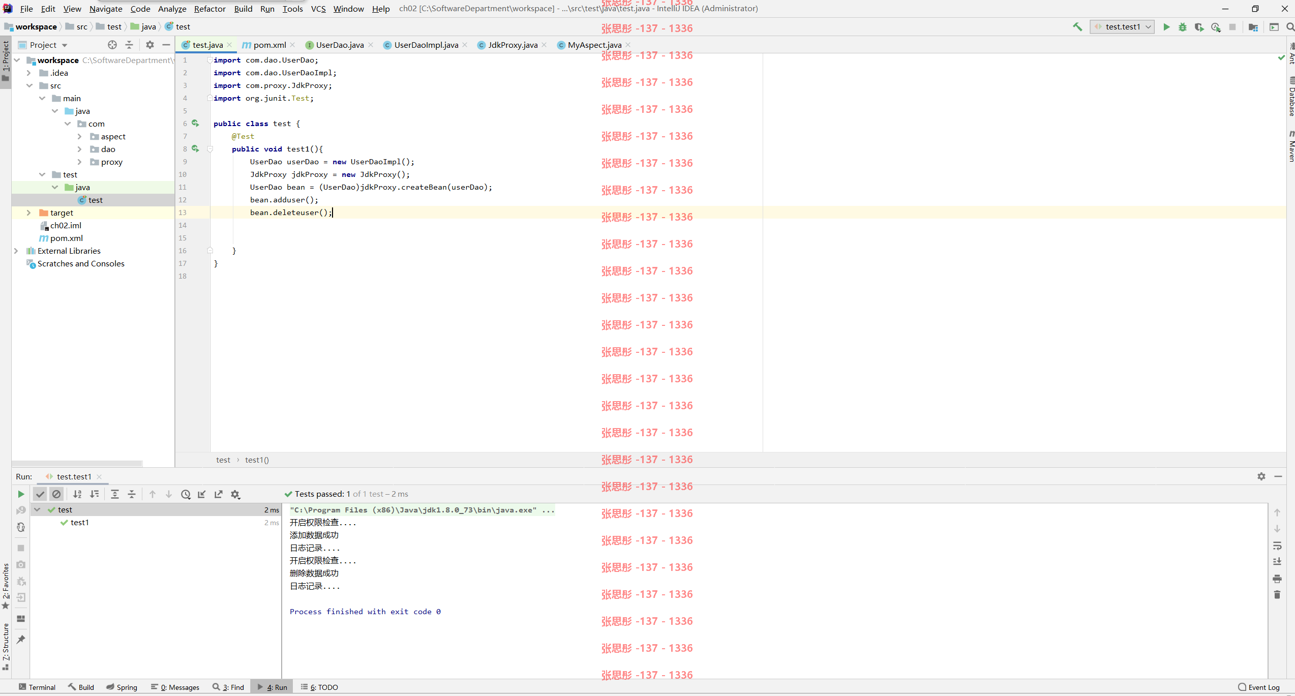Click Rerun Failed Tests icon in the Run panel
The image size is (1295, 696).
pos(21,510)
